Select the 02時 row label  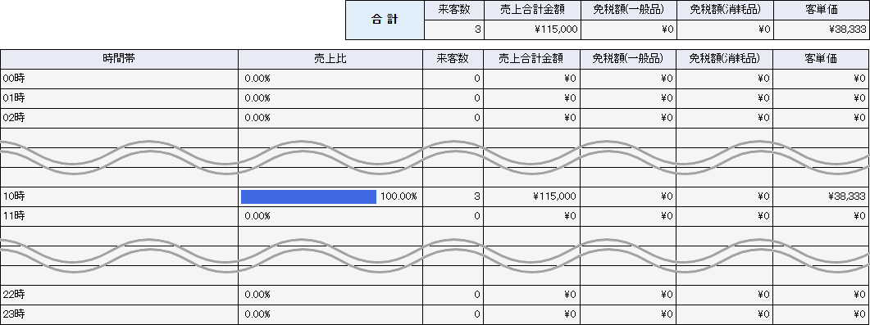[x=14, y=118]
